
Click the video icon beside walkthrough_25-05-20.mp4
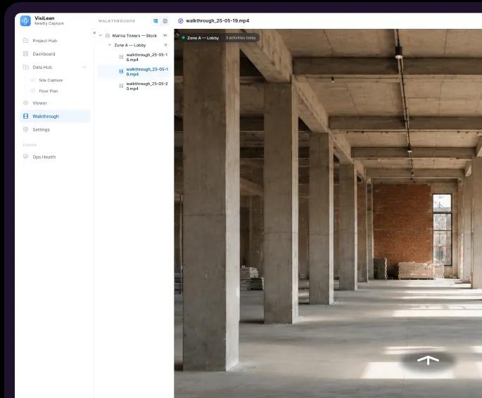coord(121,86)
